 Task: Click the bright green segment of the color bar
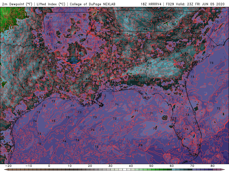point(153,170)
